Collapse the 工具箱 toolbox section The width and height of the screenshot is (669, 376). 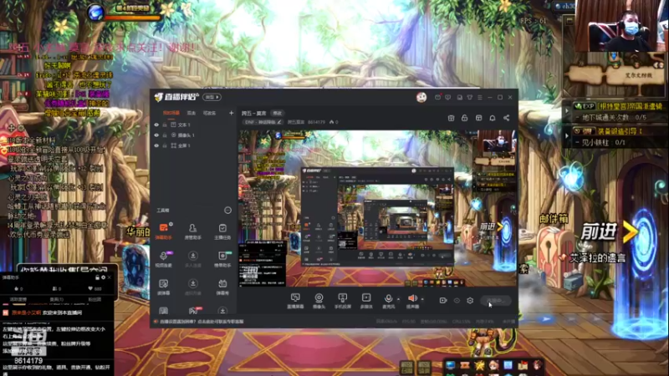(227, 211)
